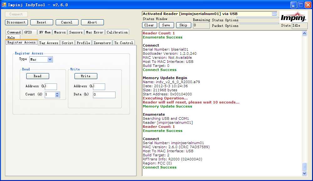The image size is (313, 181).
Task: Save the status window log
Action: coord(166,25)
